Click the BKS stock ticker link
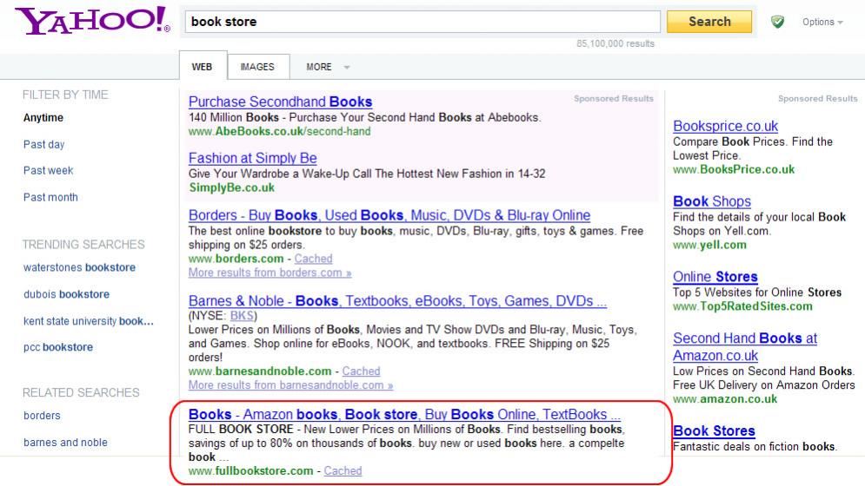865x486 pixels. click(x=242, y=316)
